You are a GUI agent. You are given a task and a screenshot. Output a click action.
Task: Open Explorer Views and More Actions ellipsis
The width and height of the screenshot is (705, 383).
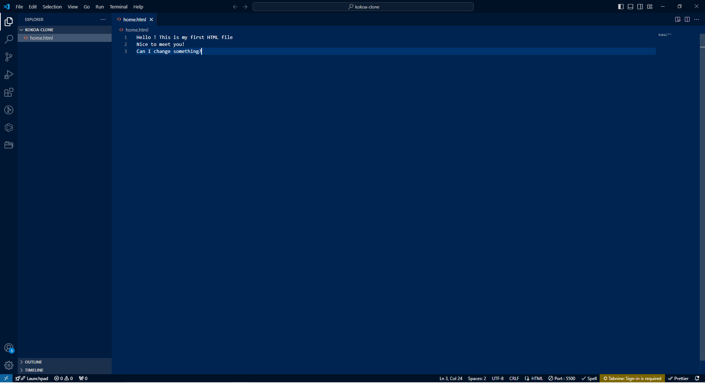103,19
